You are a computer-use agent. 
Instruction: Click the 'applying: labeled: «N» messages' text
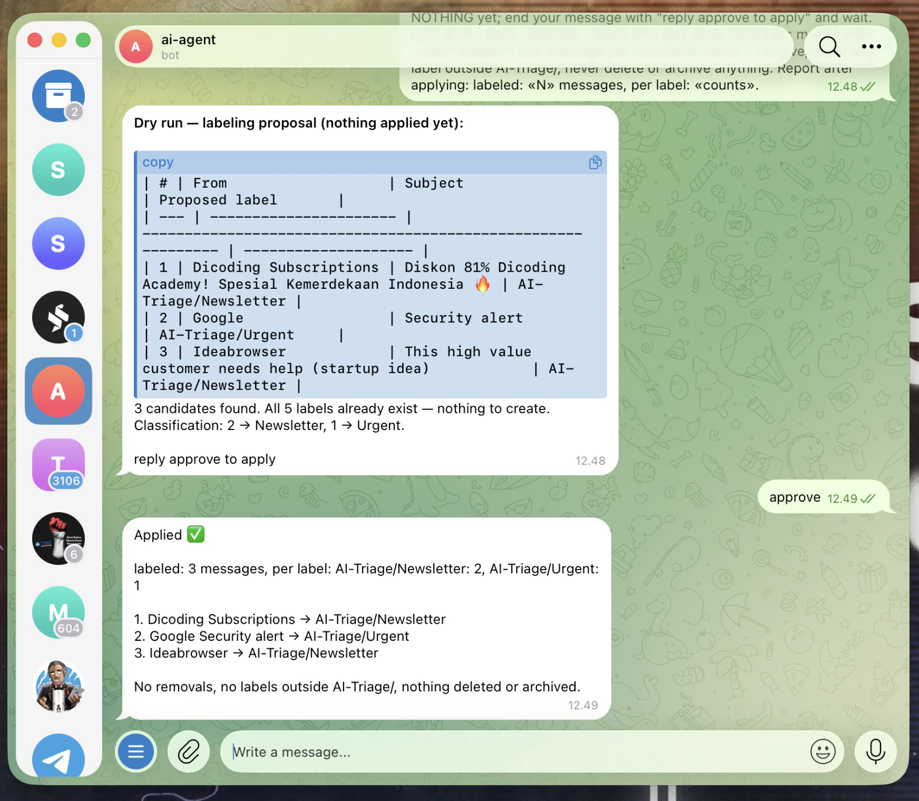(585, 86)
